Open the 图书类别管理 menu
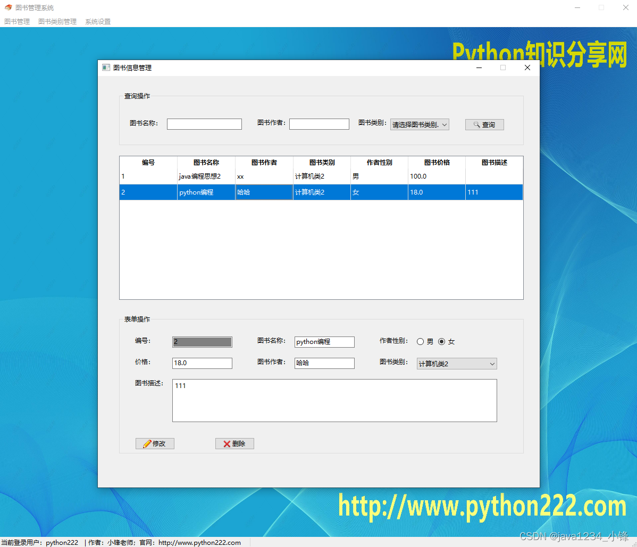This screenshot has height=547, width=637. tap(57, 21)
